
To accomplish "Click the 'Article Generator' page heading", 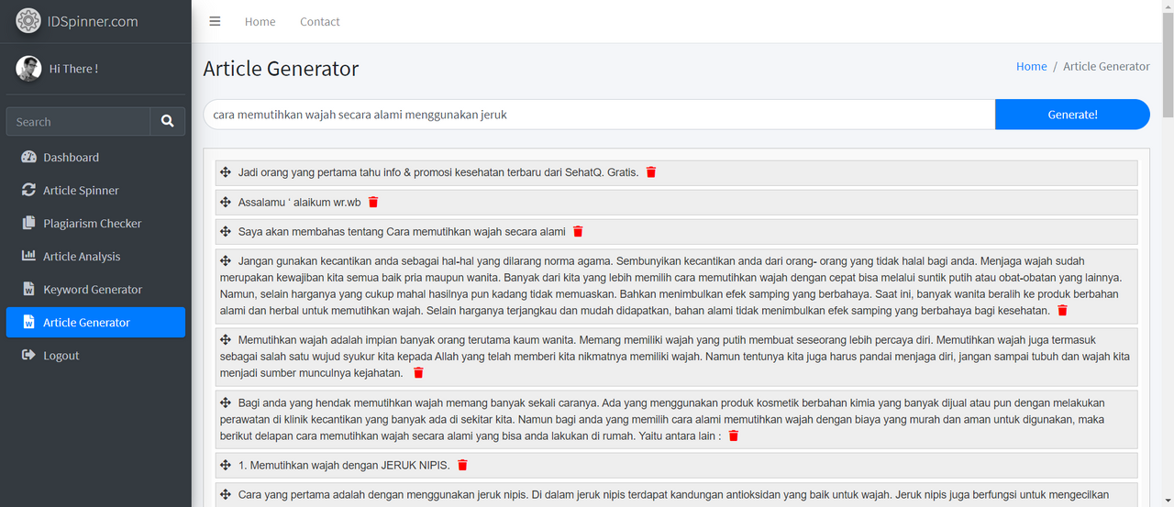I will point(281,69).
